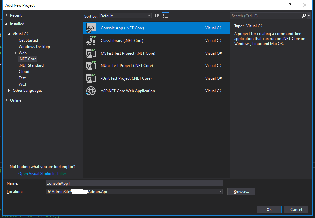The height and width of the screenshot is (218, 315).
Task: Select ASP.NET Core Web Application text
Action: coord(128,91)
